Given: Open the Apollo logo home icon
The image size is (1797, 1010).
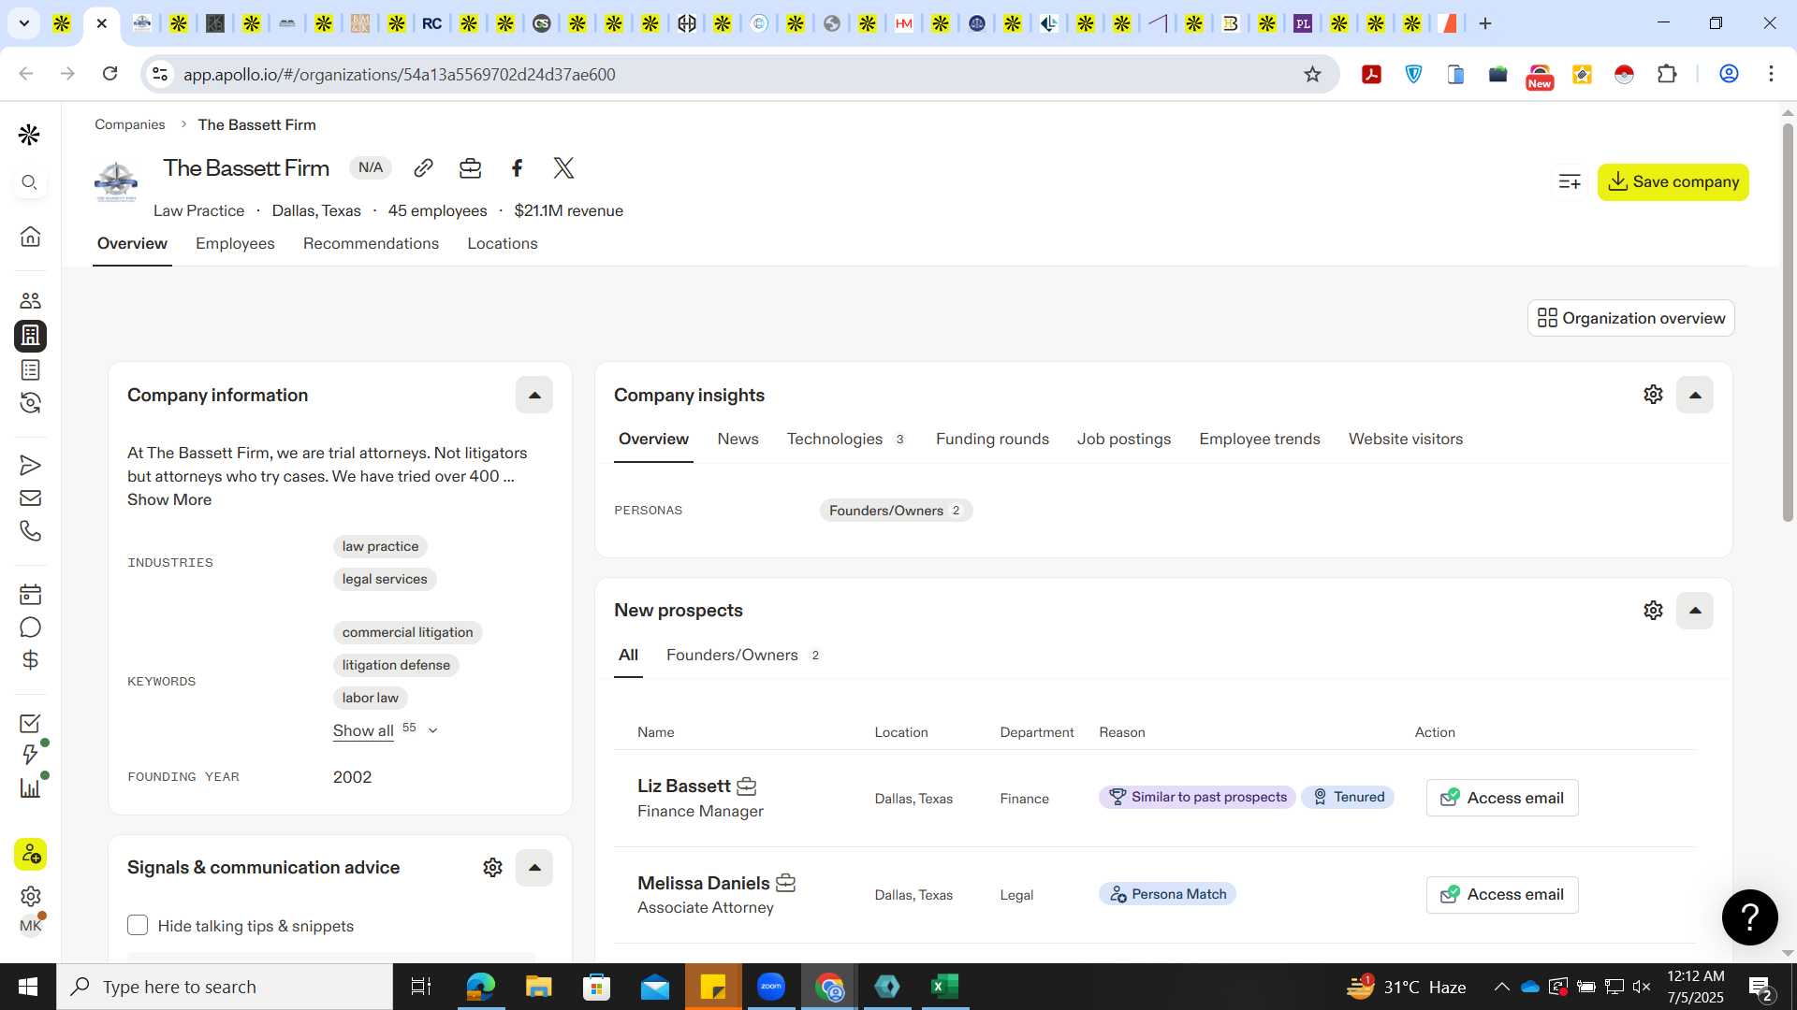Looking at the screenshot, I should (29, 135).
